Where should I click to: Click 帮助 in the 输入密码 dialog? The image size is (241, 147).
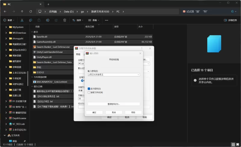133,112
